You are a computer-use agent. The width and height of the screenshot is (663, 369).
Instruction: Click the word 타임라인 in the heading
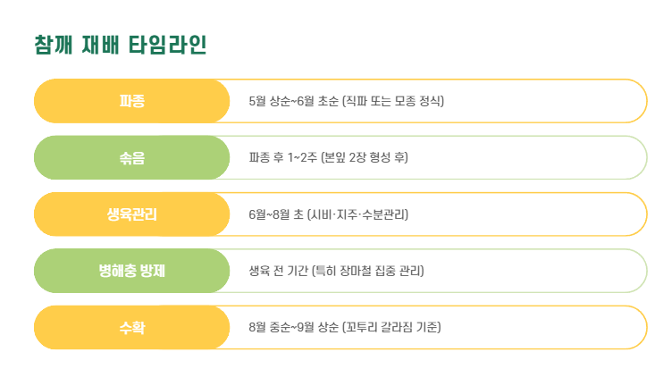pos(167,45)
